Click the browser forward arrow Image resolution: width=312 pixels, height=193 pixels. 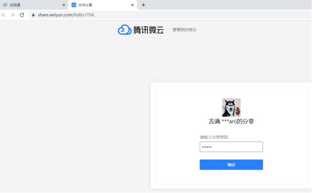(13, 15)
